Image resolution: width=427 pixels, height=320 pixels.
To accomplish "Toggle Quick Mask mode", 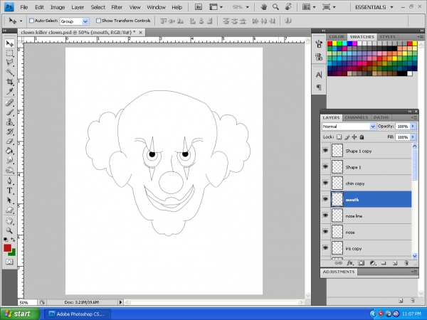I will pyautogui.click(x=9, y=262).
